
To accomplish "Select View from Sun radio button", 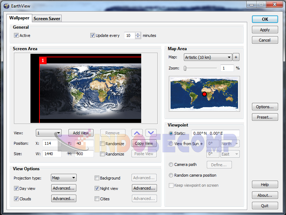I will click(171, 144).
